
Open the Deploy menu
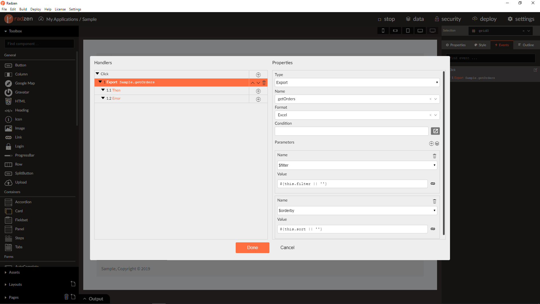[x=35, y=9]
